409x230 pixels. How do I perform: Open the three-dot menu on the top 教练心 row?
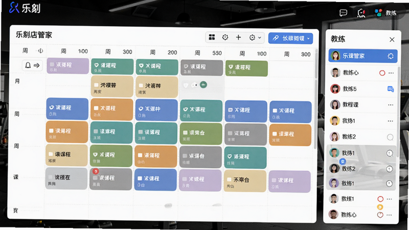click(391, 73)
